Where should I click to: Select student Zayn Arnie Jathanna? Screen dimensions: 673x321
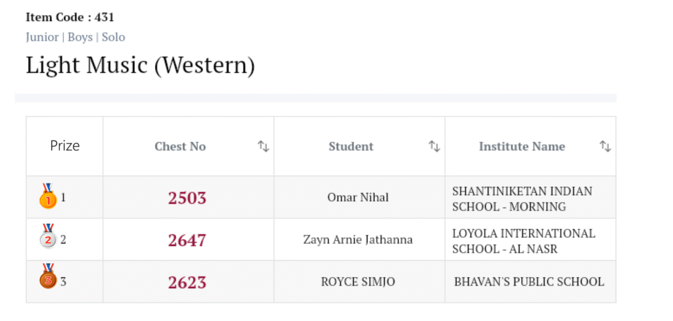[358, 240]
